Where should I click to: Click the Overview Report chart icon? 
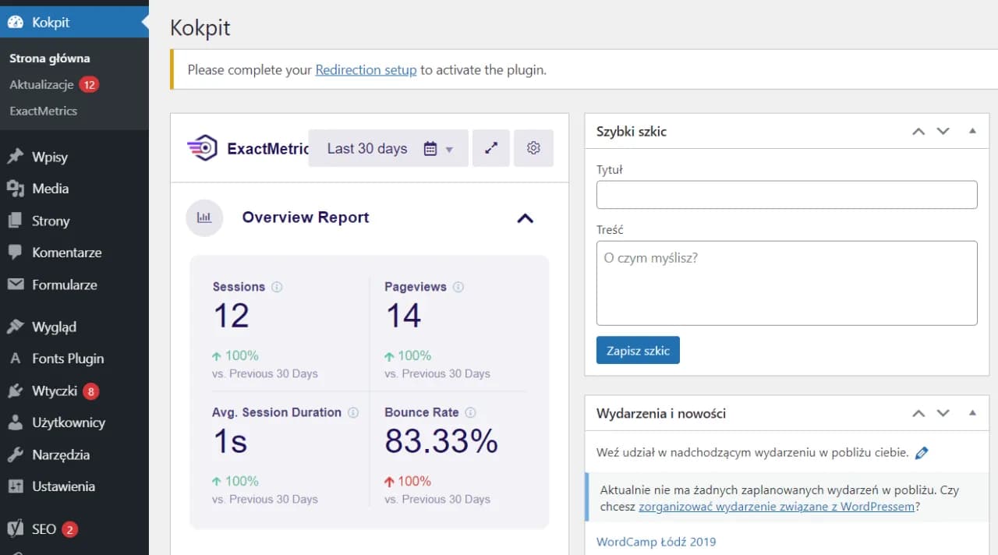click(x=203, y=218)
